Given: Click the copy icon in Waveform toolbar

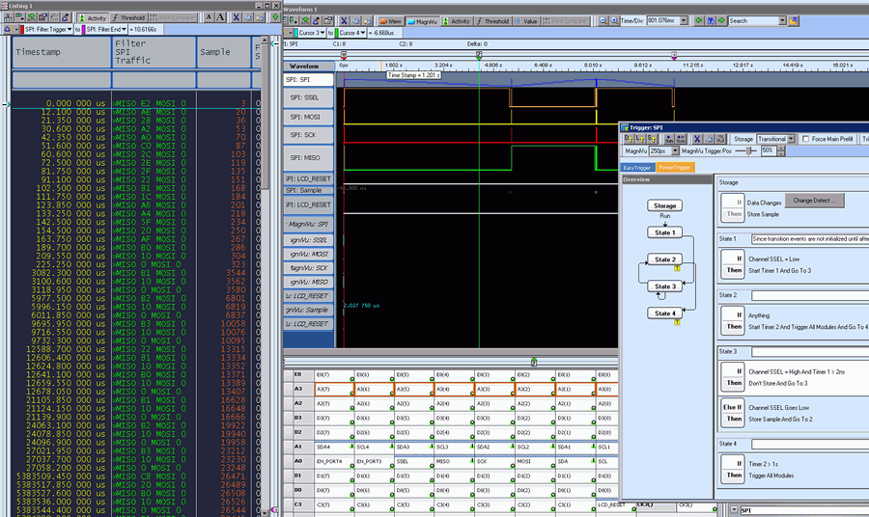Looking at the screenshot, I should pyautogui.click(x=355, y=21).
